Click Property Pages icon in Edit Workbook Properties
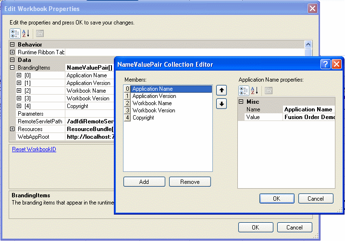 pos(40,34)
